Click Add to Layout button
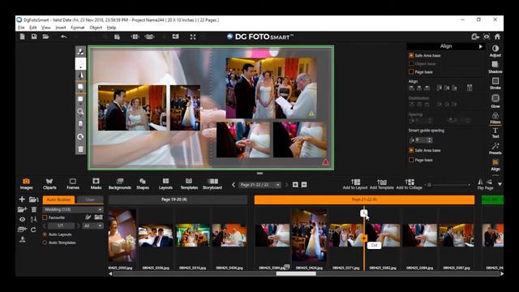The image size is (519, 292). point(355,184)
